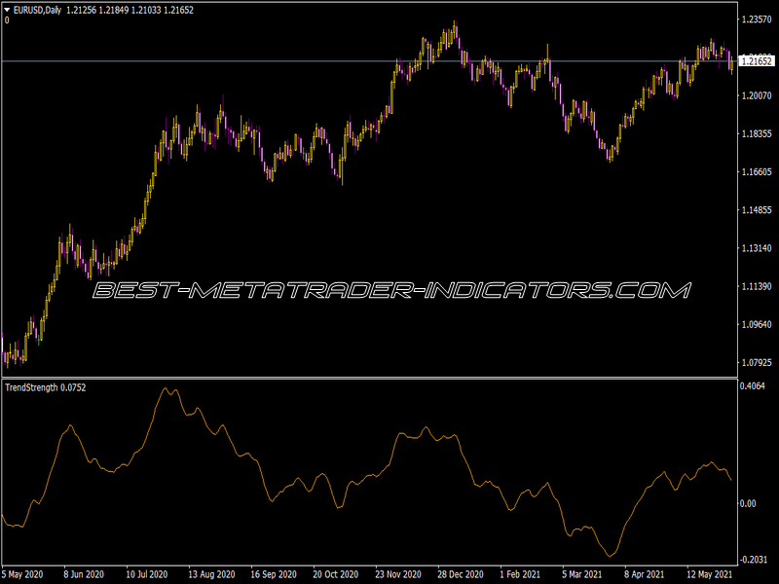
Task: Click the 1.18355 price scale value
Action: pyautogui.click(x=757, y=133)
